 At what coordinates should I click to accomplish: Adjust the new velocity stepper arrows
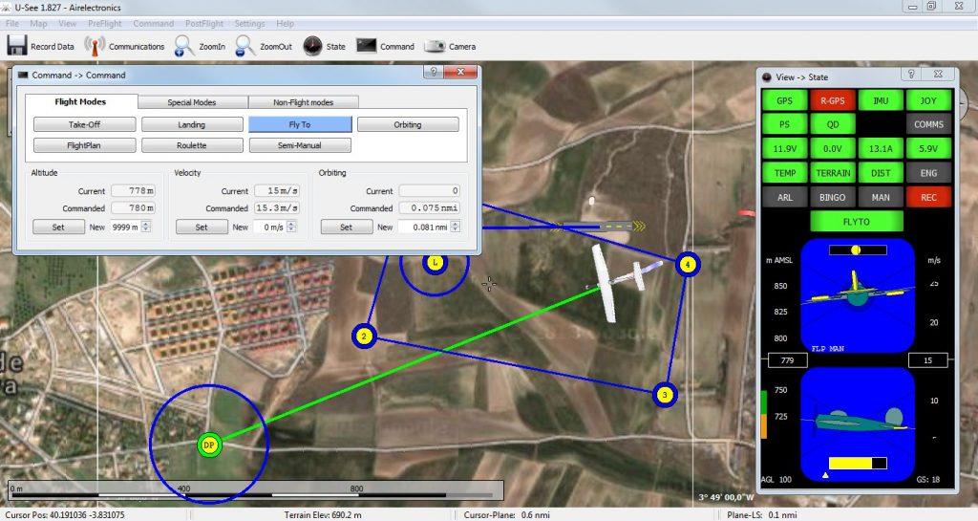[291, 228]
